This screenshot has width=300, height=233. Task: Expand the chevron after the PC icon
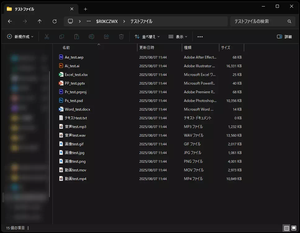pos(80,21)
